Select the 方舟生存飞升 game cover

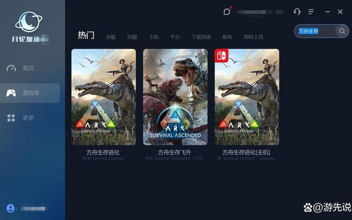[x=175, y=97]
